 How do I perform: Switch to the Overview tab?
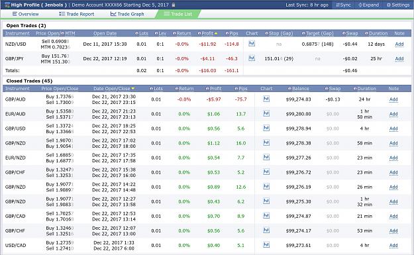pos(25,14)
